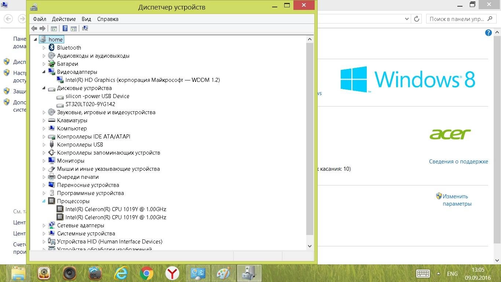This screenshot has width=501, height=282.
Task: Open the Вид menu
Action: pyautogui.click(x=86, y=19)
